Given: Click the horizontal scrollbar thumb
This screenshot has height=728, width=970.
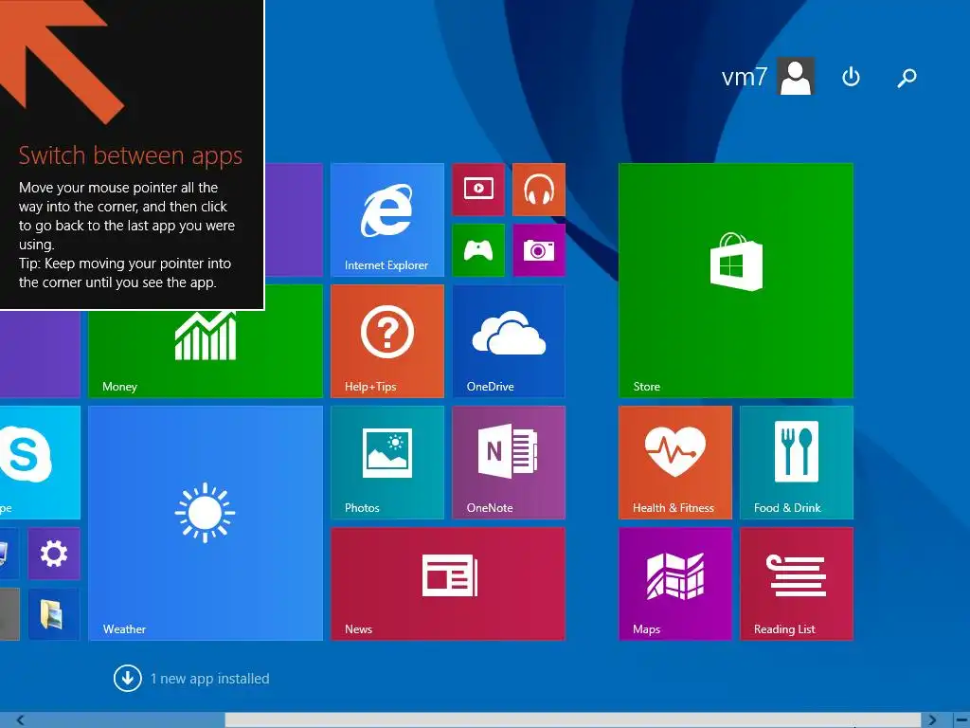Looking at the screenshot, I should click(573, 720).
